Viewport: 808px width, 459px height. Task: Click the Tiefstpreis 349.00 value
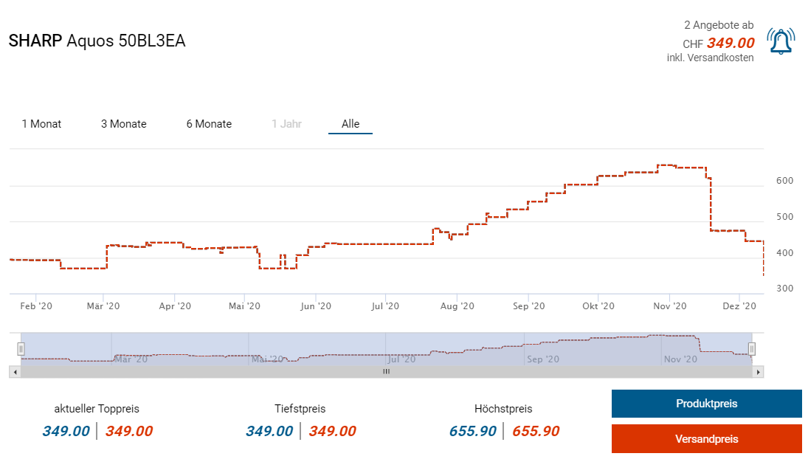point(269,431)
